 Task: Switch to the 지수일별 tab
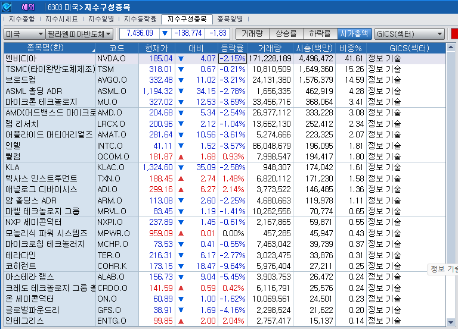pyautogui.click(x=101, y=19)
